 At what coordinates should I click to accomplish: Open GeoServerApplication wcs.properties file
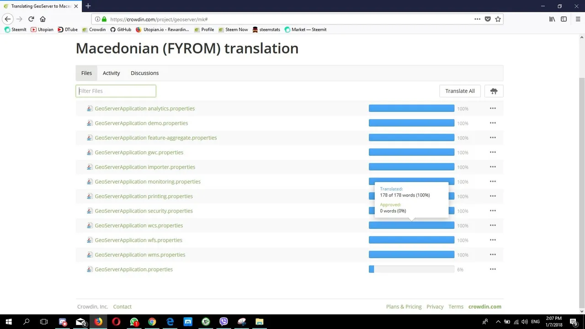pos(138,225)
